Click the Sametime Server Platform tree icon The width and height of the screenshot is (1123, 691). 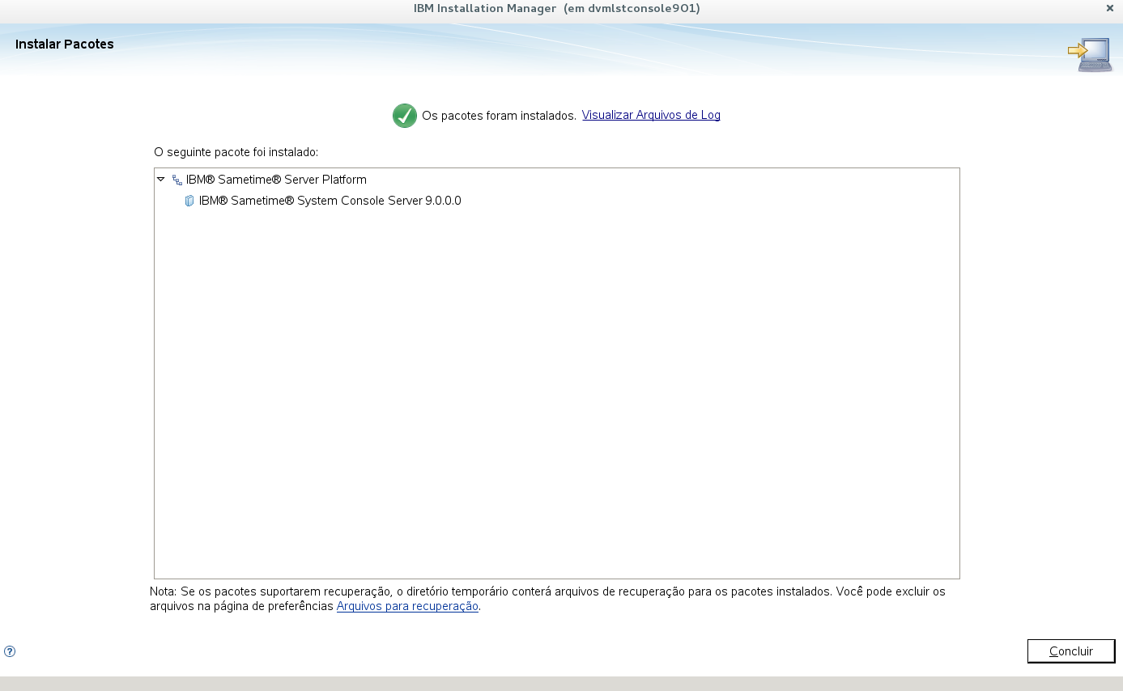tap(177, 180)
